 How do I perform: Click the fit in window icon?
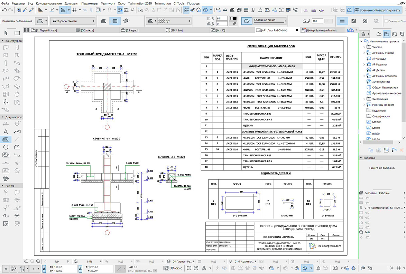[76, 261]
